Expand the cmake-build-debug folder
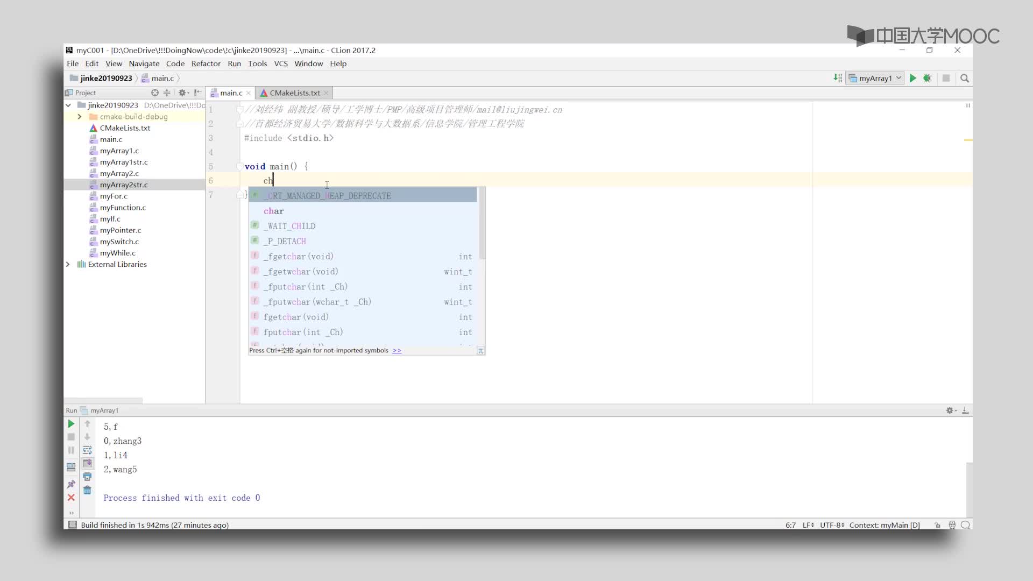Viewport: 1033px width, 581px height. [80, 117]
